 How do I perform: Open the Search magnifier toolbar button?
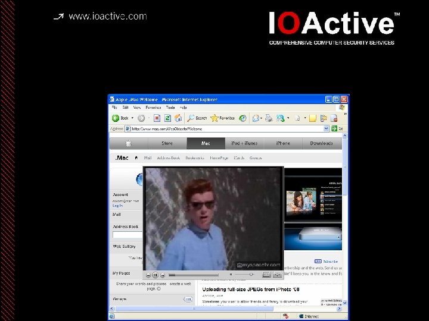[197, 118]
